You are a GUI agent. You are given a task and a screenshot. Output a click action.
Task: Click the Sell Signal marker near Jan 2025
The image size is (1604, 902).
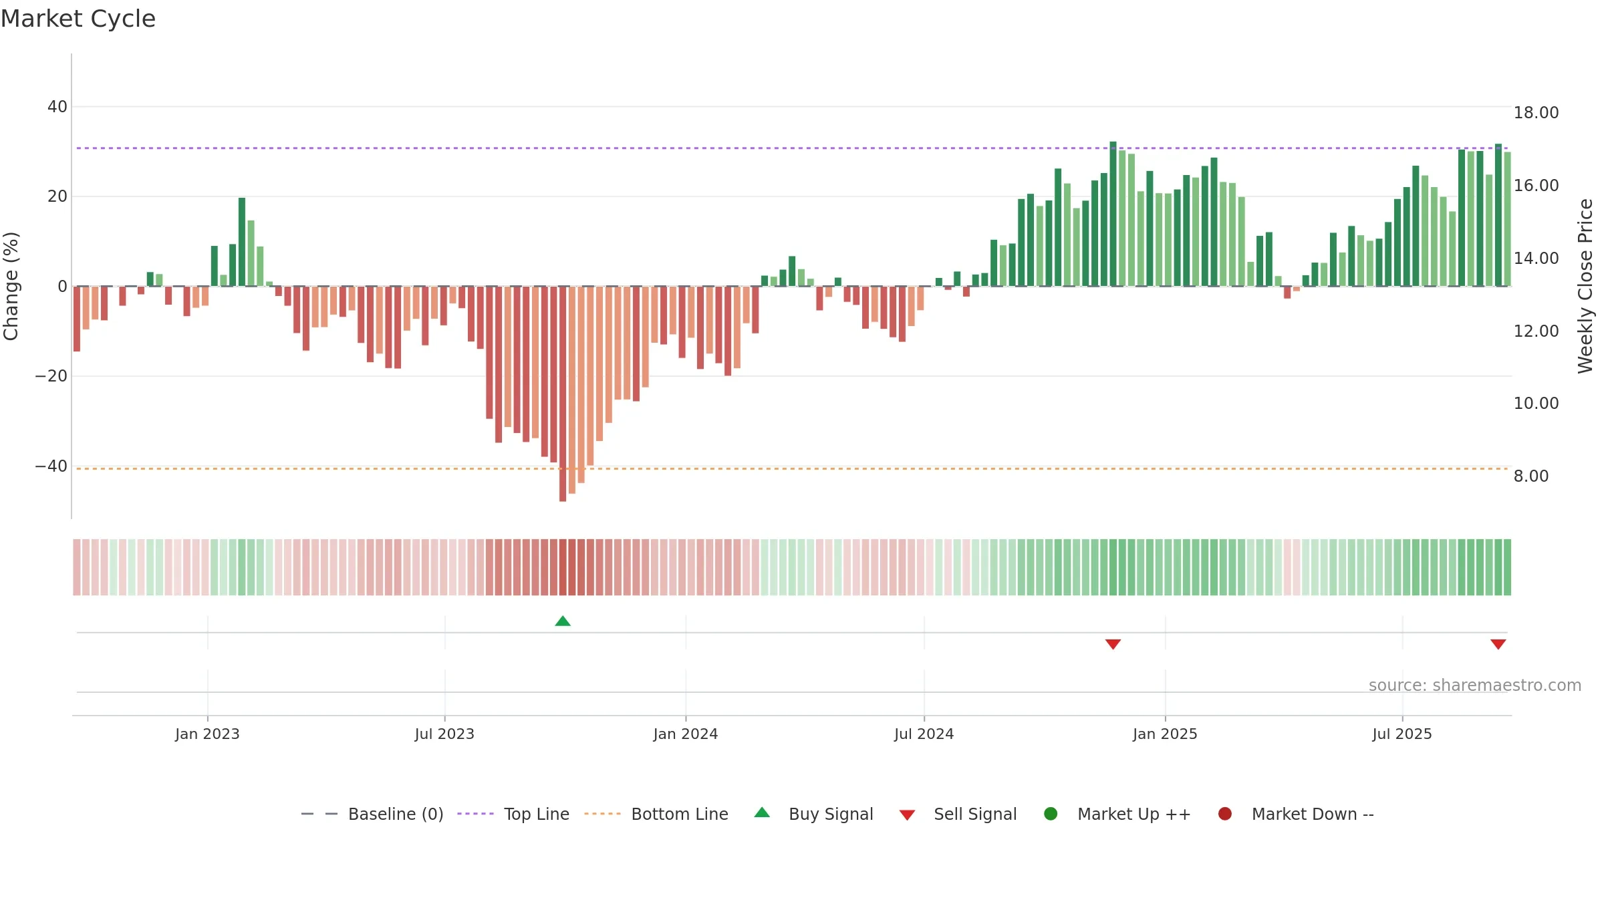(1113, 644)
